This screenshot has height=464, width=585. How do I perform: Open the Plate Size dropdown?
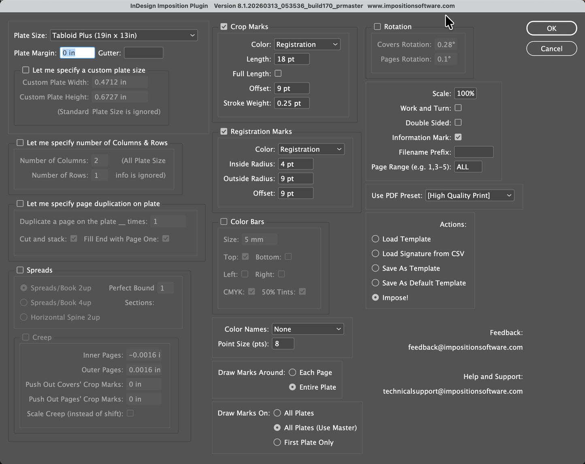123,35
